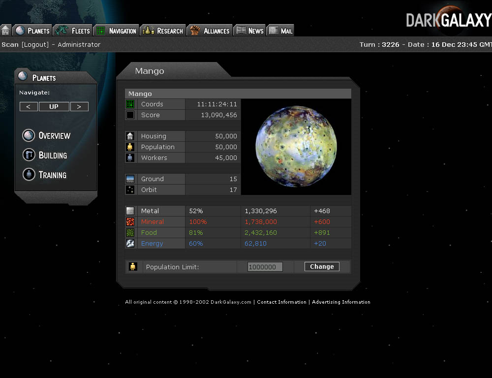Click the Ground landscape icon

(x=130, y=179)
